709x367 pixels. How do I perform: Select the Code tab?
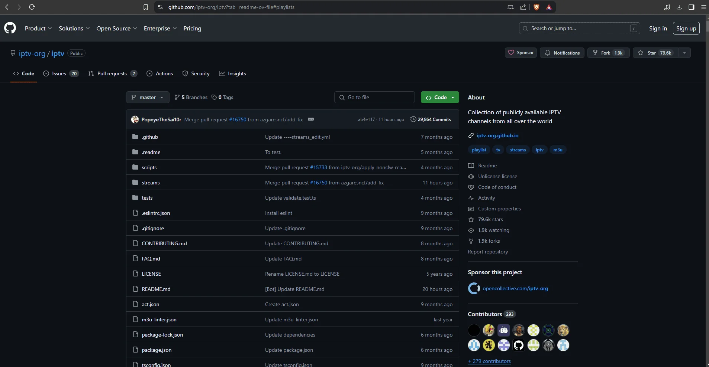(x=23, y=73)
